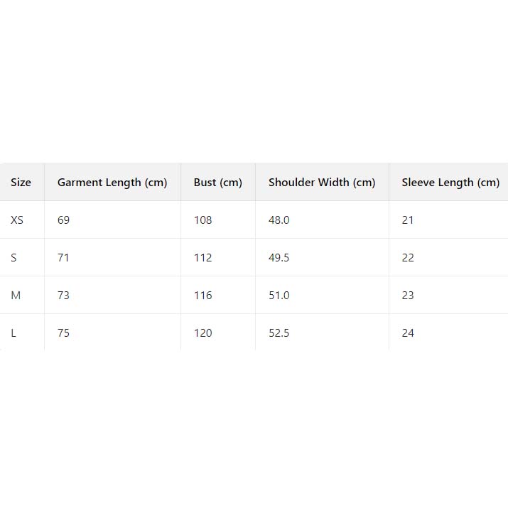Screen dimensions: 508x508
Task: Select bust value 116 for M
Action: coord(202,296)
